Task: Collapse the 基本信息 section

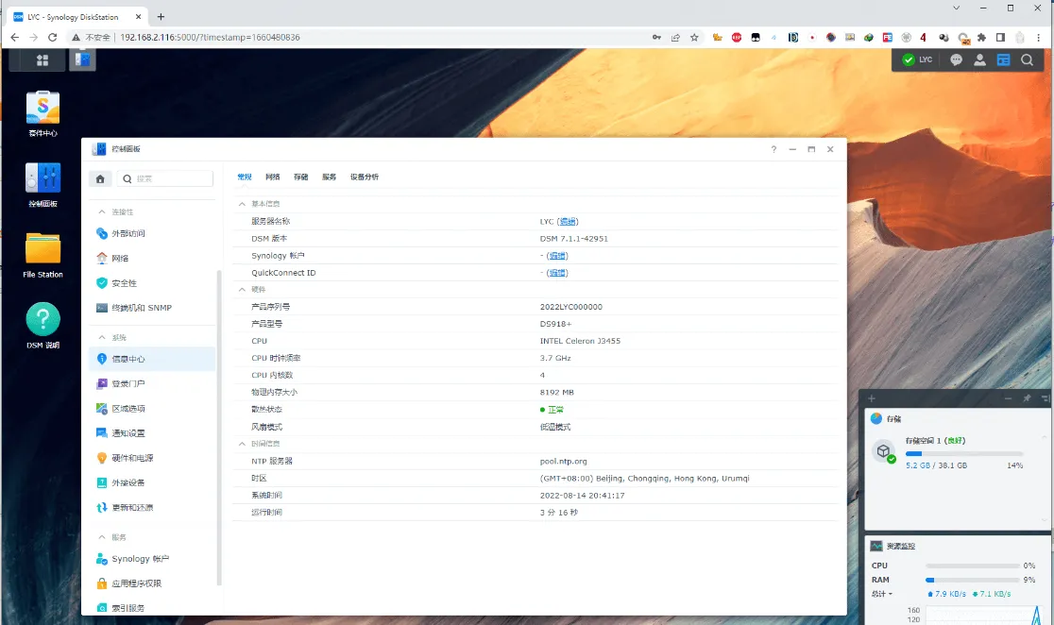Action: (x=242, y=203)
